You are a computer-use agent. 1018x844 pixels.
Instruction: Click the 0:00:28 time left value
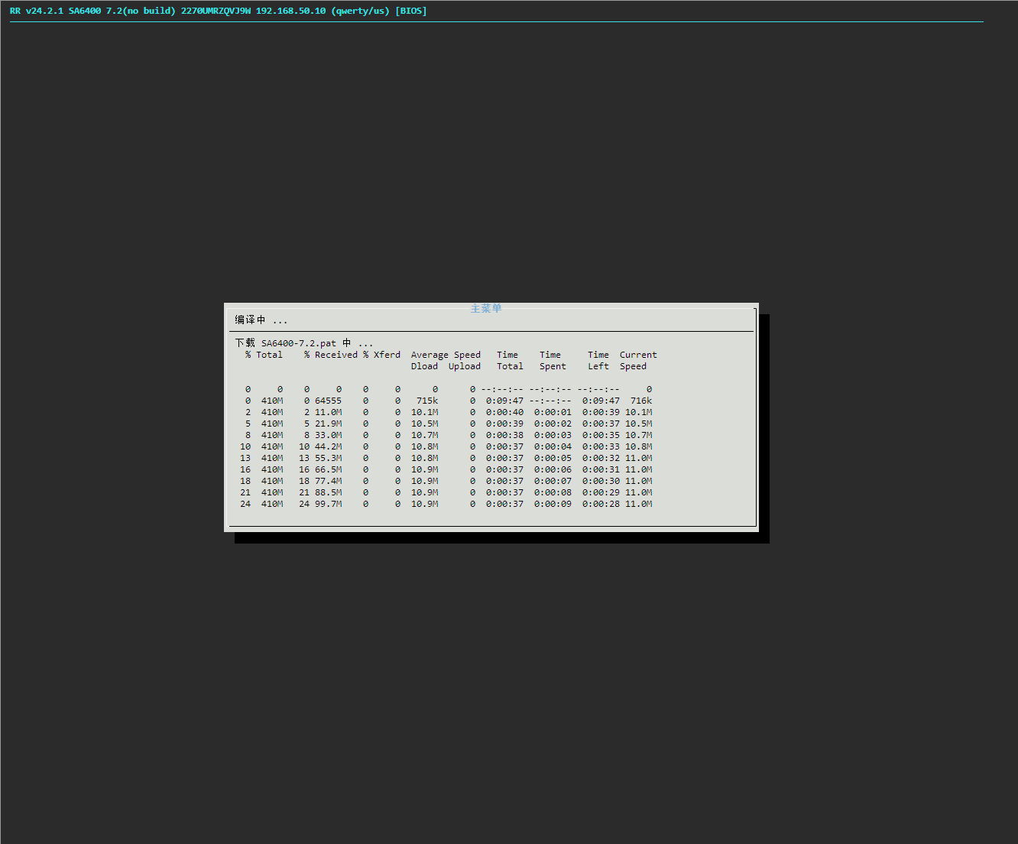[x=601, y=504]
